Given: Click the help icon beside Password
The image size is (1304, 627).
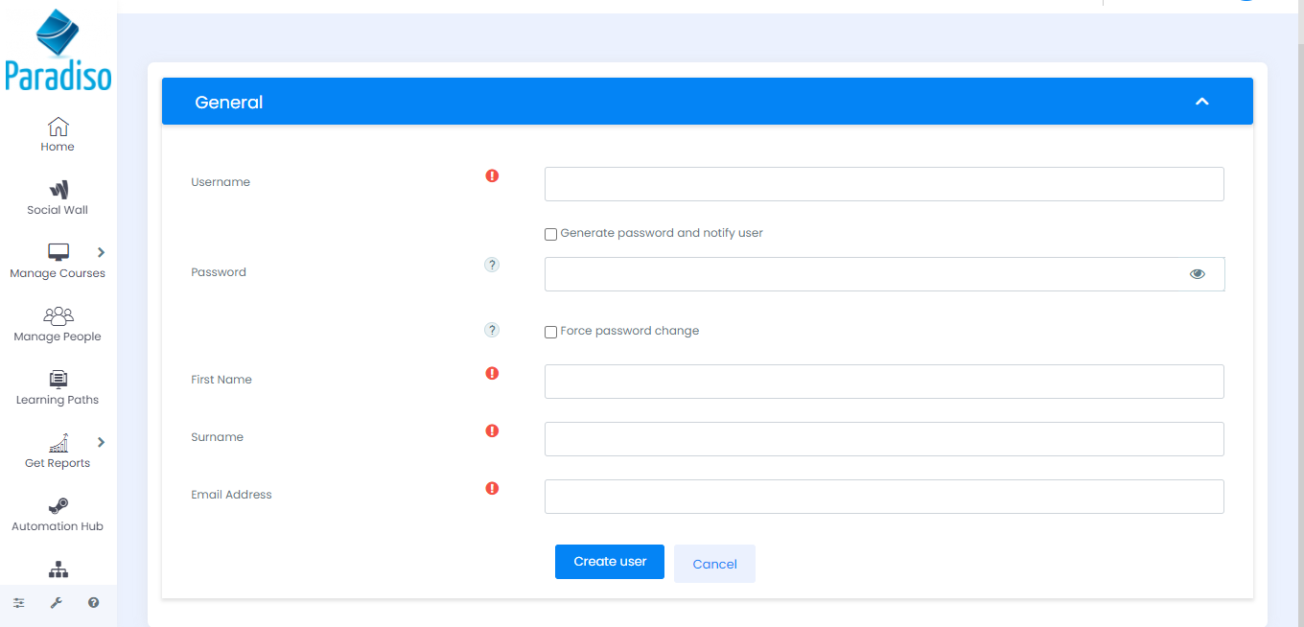Looking at the screenshot, I should click(492, 265).
